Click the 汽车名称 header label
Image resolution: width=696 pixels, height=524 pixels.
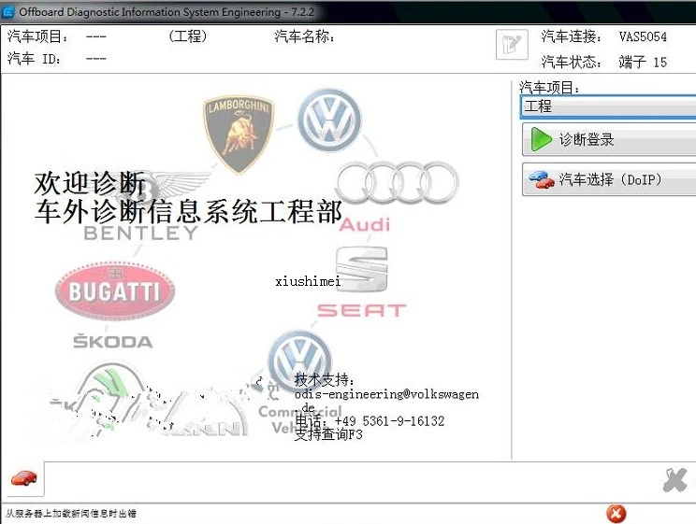tap(304, 36)
